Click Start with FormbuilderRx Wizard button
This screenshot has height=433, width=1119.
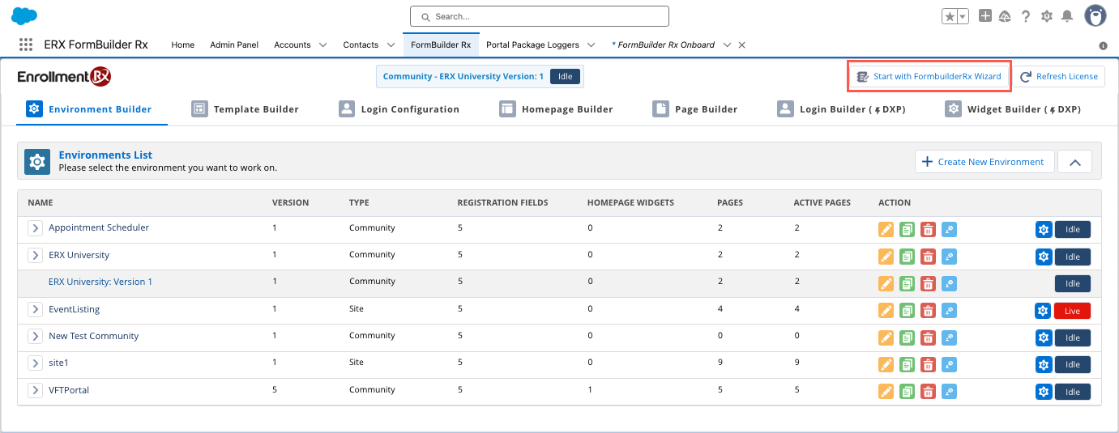(929, 77)
